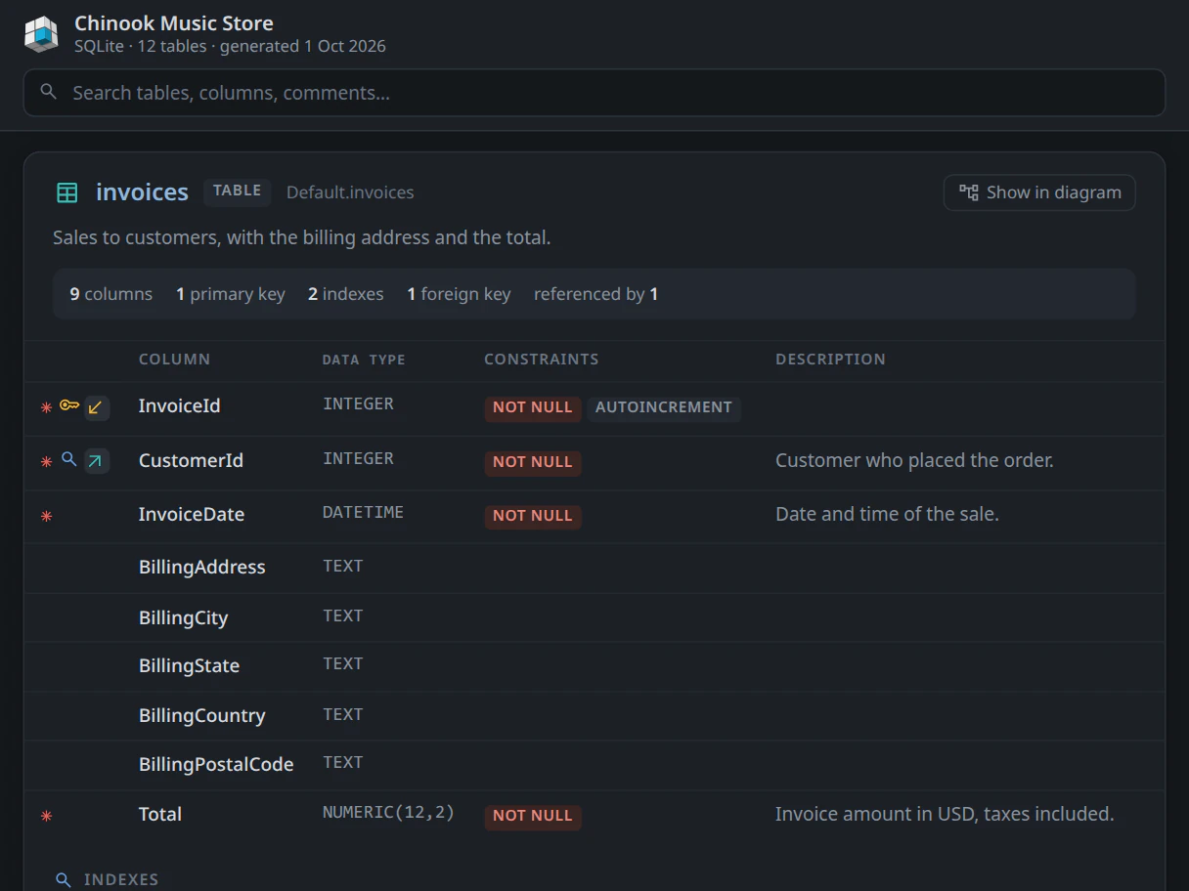The width and height of the screenshot is (1189, 891).
Task: Click INTEGER type of CustomerId
Action: pyautogui.click(x=358, y=458)
